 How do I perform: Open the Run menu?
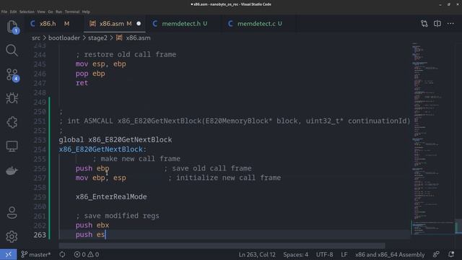(x=59, y=12)
